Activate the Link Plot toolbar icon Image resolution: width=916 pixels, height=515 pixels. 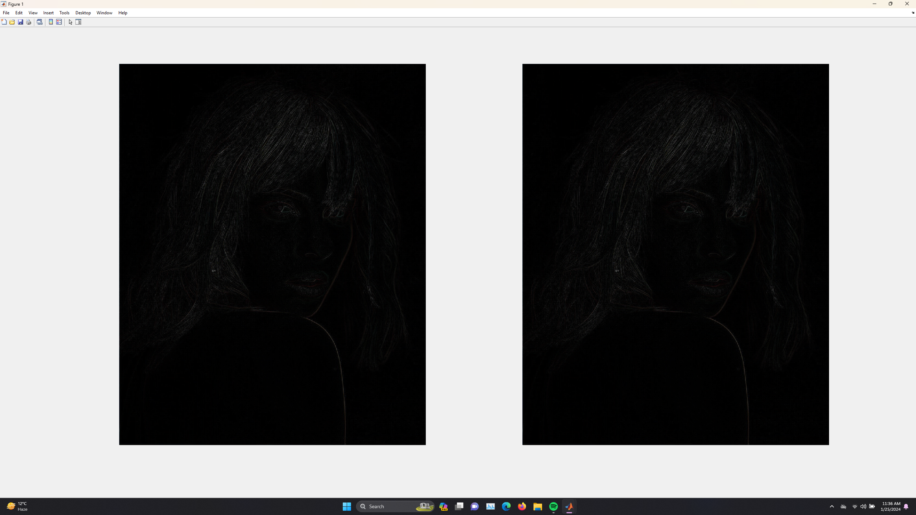[40, 22]
